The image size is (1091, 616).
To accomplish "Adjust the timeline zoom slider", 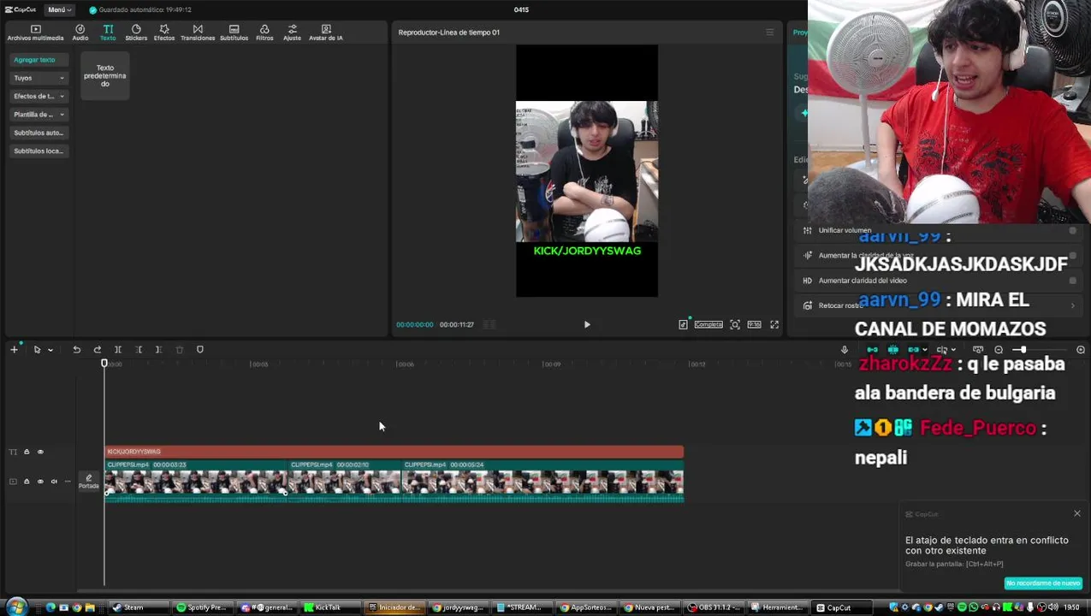I will 1023,350.
